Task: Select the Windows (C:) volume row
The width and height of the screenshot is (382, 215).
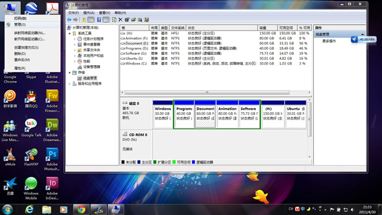Action: click(x=215, y=63)
